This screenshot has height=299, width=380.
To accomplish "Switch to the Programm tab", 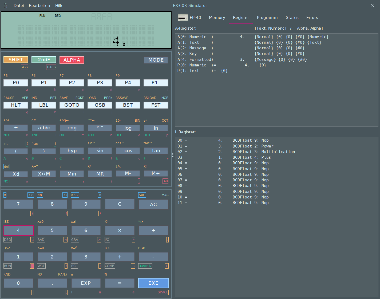I will click(x=267, y=18).
